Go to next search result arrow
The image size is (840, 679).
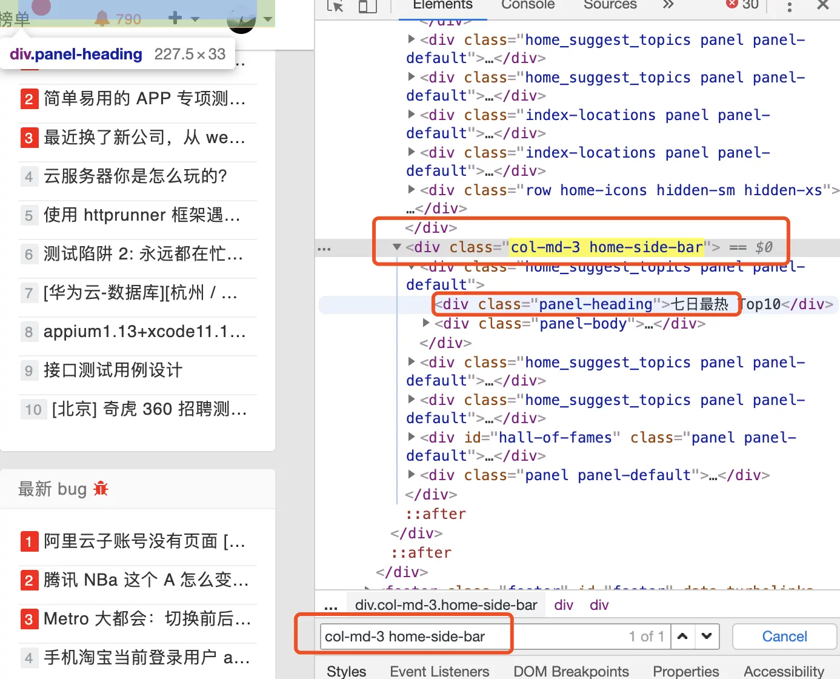click(x=707, y=636)
